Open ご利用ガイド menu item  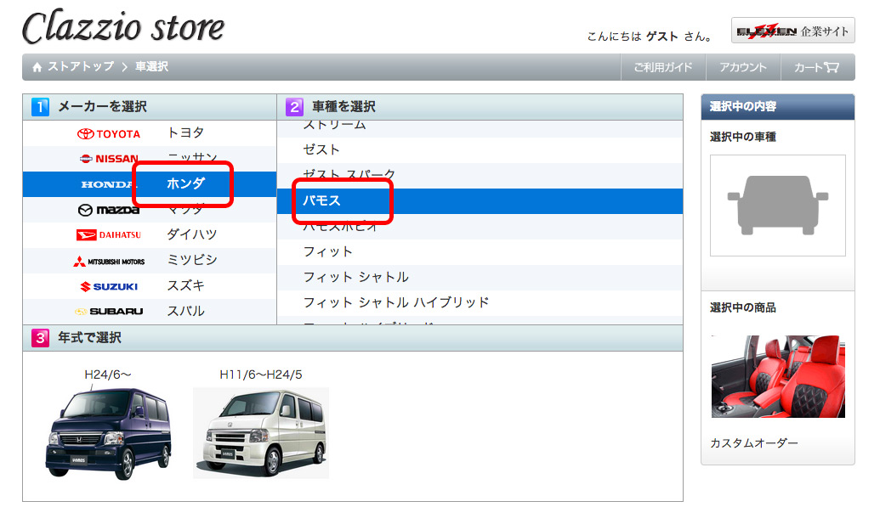[x=663, y=67]
